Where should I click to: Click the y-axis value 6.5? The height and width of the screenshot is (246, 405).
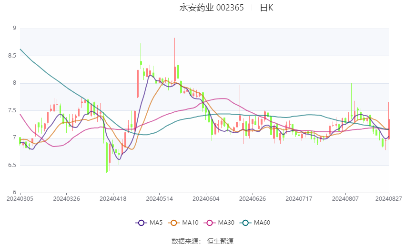(12, 165)
